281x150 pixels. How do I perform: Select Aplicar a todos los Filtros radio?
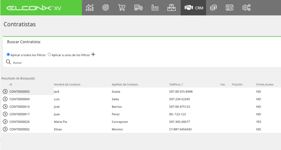click(x=8, y=54)
